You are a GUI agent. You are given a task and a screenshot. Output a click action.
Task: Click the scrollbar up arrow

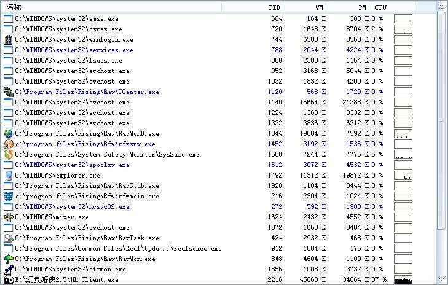pos(441,7)
